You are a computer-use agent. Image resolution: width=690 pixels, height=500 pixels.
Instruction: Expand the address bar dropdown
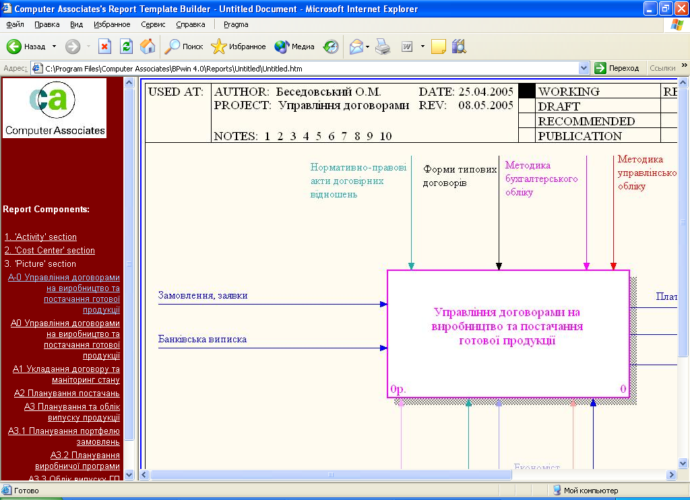coord(584,68)
